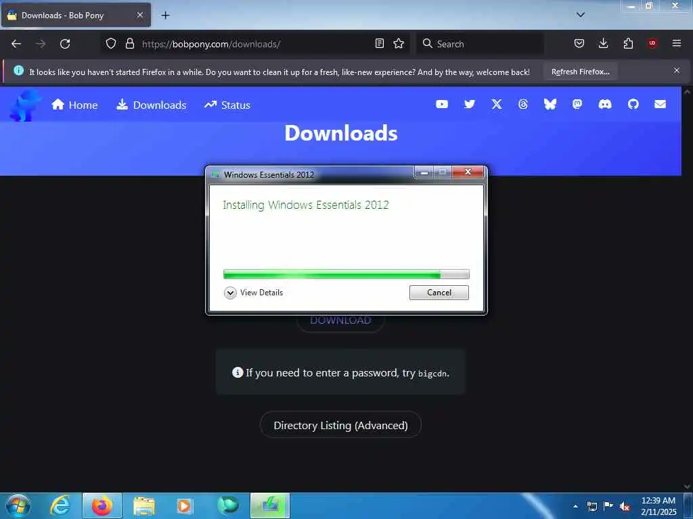Open the email envelope icon
The image size is (693, 519).
661,104
